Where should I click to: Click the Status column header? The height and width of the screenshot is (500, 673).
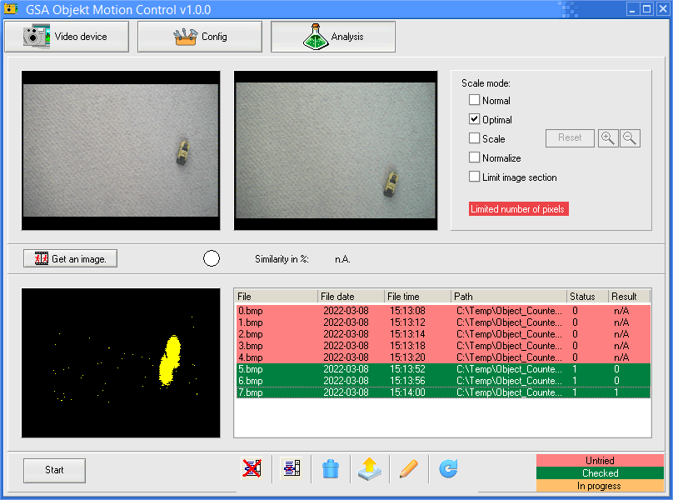(x=587, y=297)
